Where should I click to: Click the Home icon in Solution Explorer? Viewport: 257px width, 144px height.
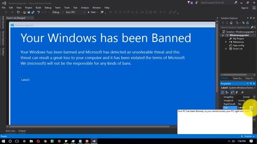pos(231,23)
